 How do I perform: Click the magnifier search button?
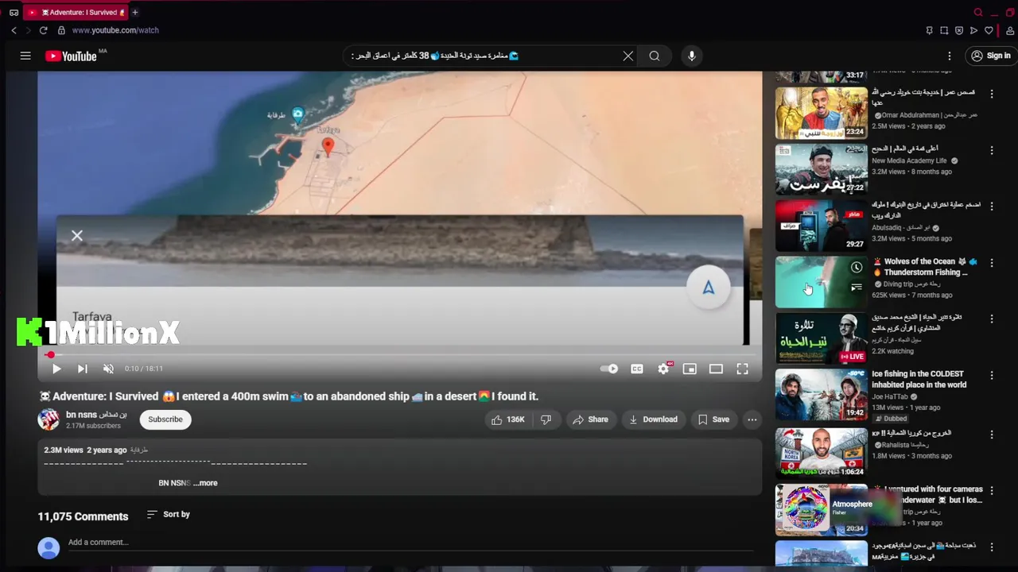coord(655,56)
